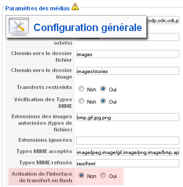Click the Chemin vers le dossier fichier field
This screenshot has width=183, height=187.
pos(127,54)
